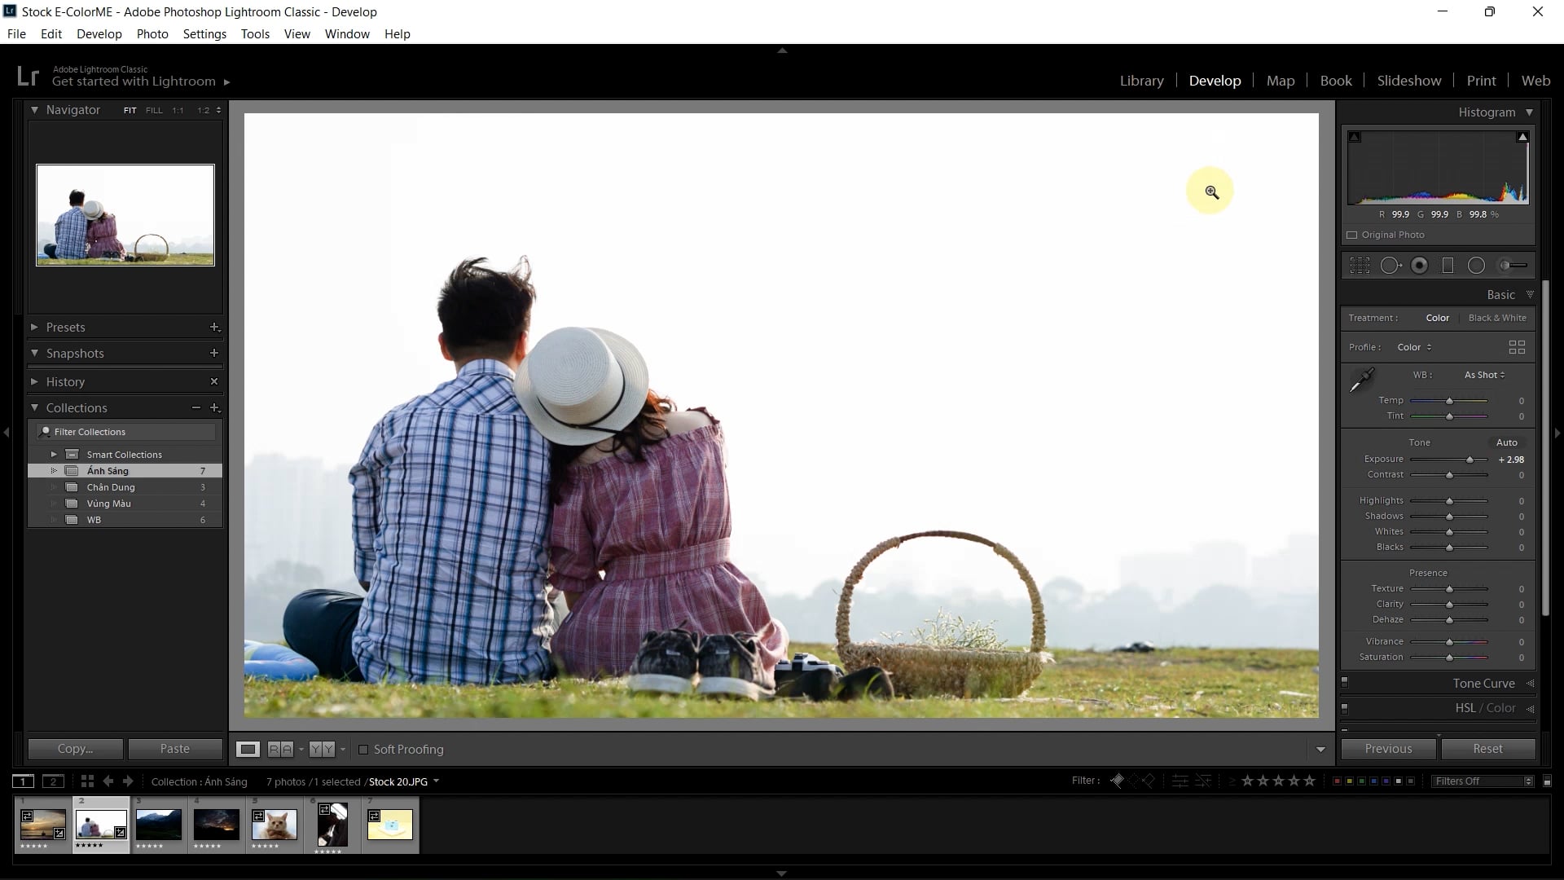Select the Radial Filter tool
Screen dimensions: 1564x880
(x=1476, y=266)
